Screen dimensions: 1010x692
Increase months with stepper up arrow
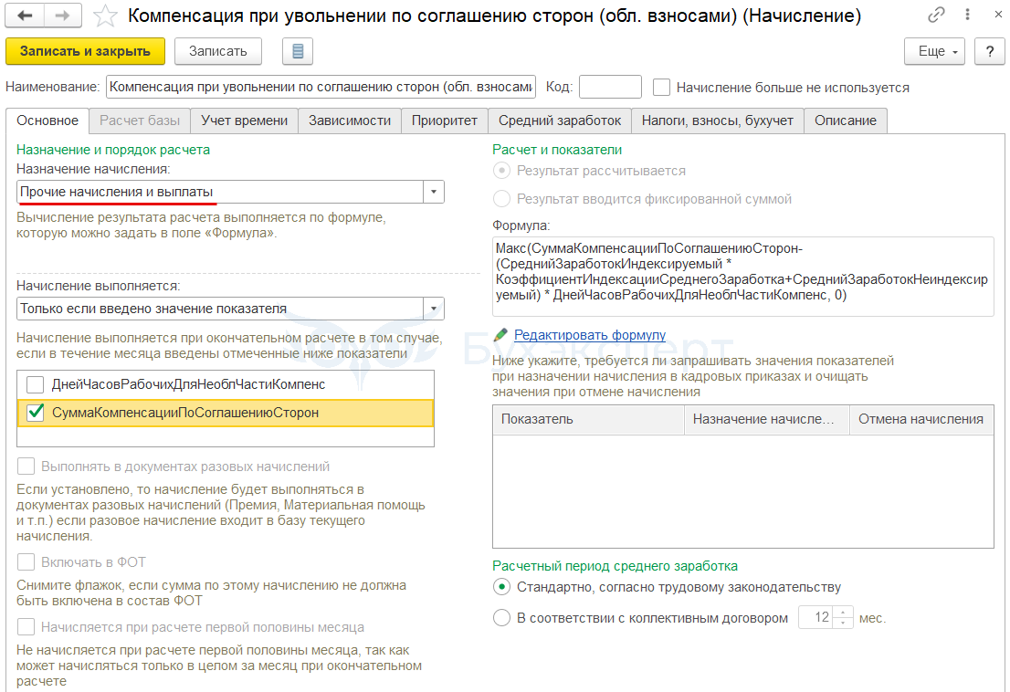point(843,613)
